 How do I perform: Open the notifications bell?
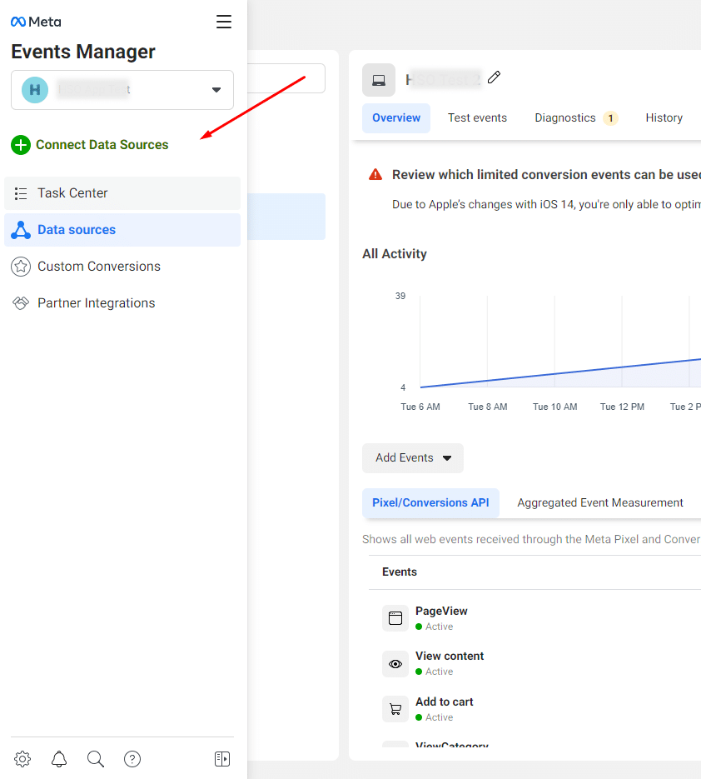pyautogui.click(x=58, y=759)
